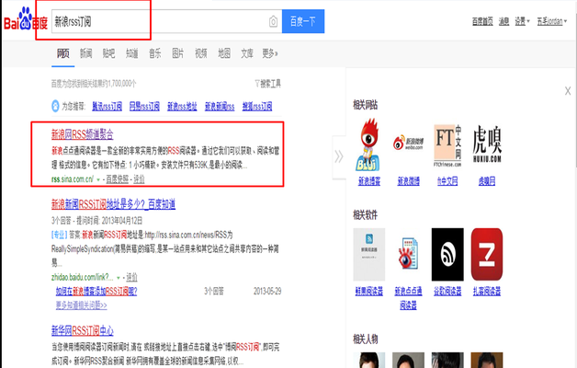Click the 更多知道相关问题>> link
The width and height of the screenshot is (577, 368).
82,305
